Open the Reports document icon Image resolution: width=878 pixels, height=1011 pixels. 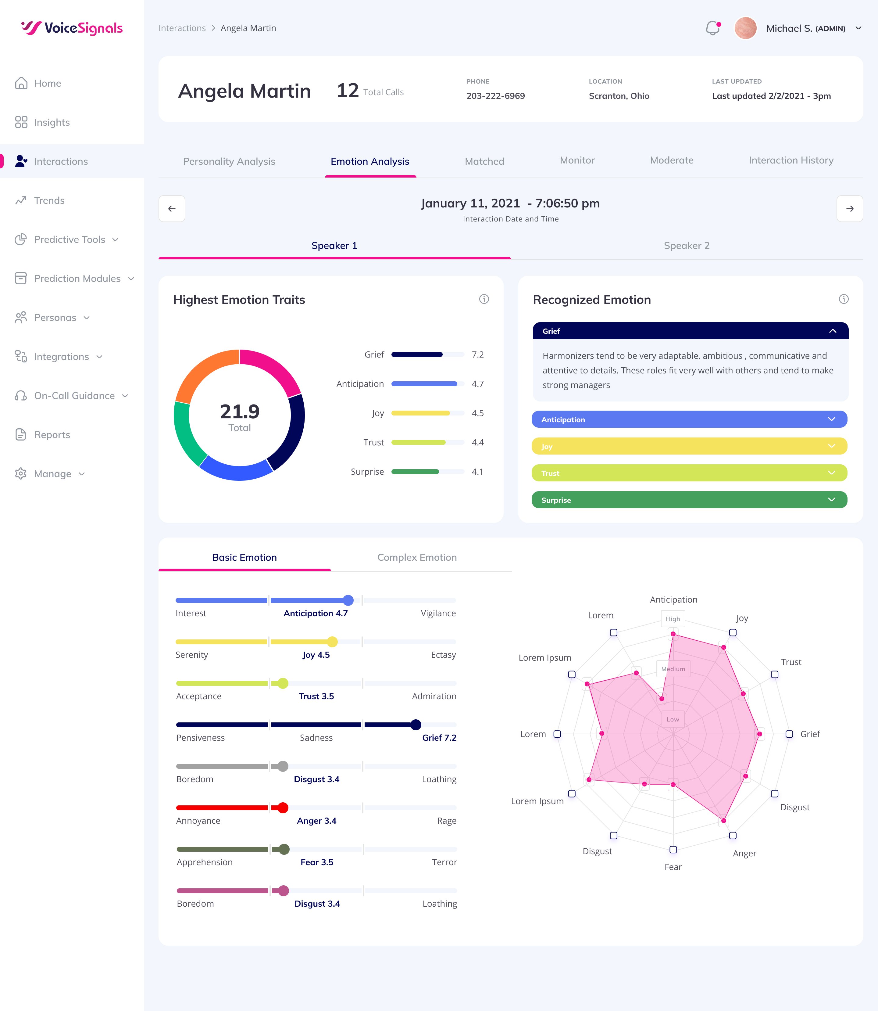pyautogui.click(x=21, y=434)
